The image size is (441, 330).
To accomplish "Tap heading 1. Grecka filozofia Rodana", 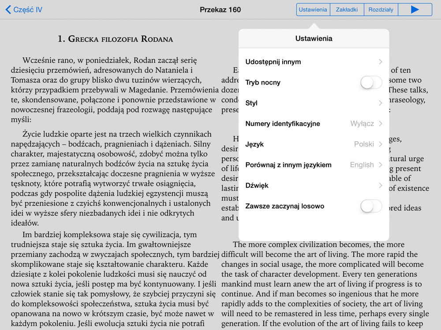I will tap(115, 39).
